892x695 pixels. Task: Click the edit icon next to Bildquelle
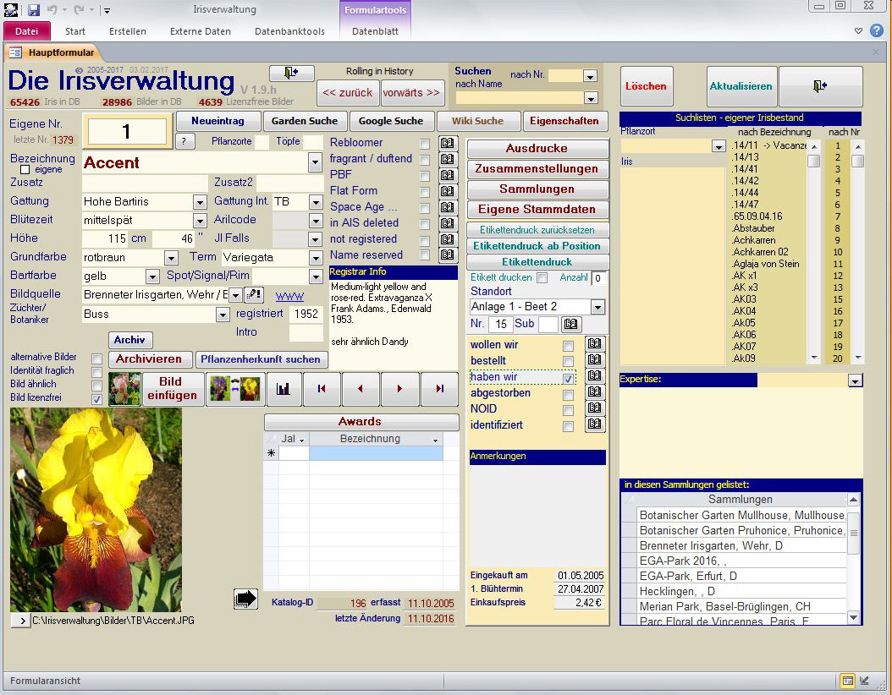(253, 295)
